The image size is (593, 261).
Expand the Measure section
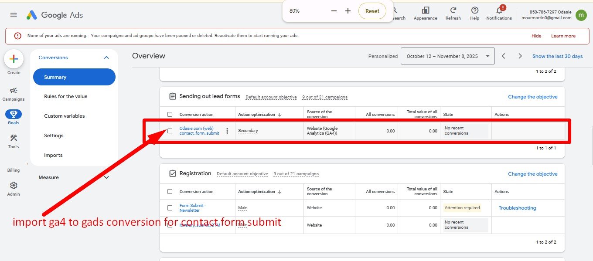pyautogui.click(x=106, y=177)
